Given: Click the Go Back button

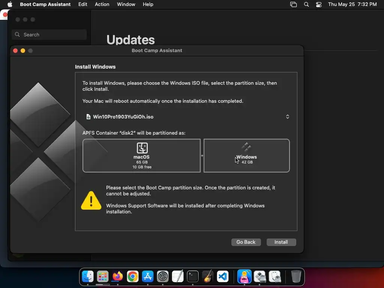Looking at the screenshot, I should tap(246, 242).
